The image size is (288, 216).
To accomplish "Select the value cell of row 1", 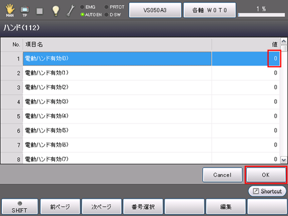I will click(245, 59).
